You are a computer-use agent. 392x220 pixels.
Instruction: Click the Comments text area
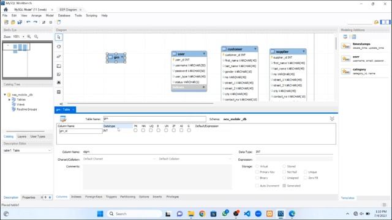tap(157, 177)
